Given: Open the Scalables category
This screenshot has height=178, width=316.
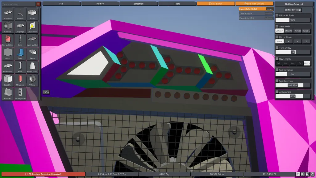Looking at the screenshot, I should click(8, 81).
